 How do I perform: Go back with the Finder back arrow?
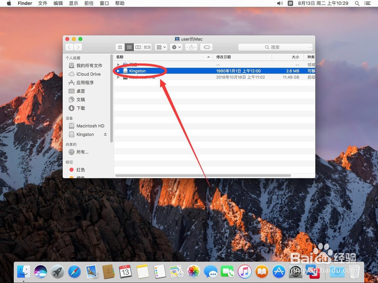click(x=70, y=47)
